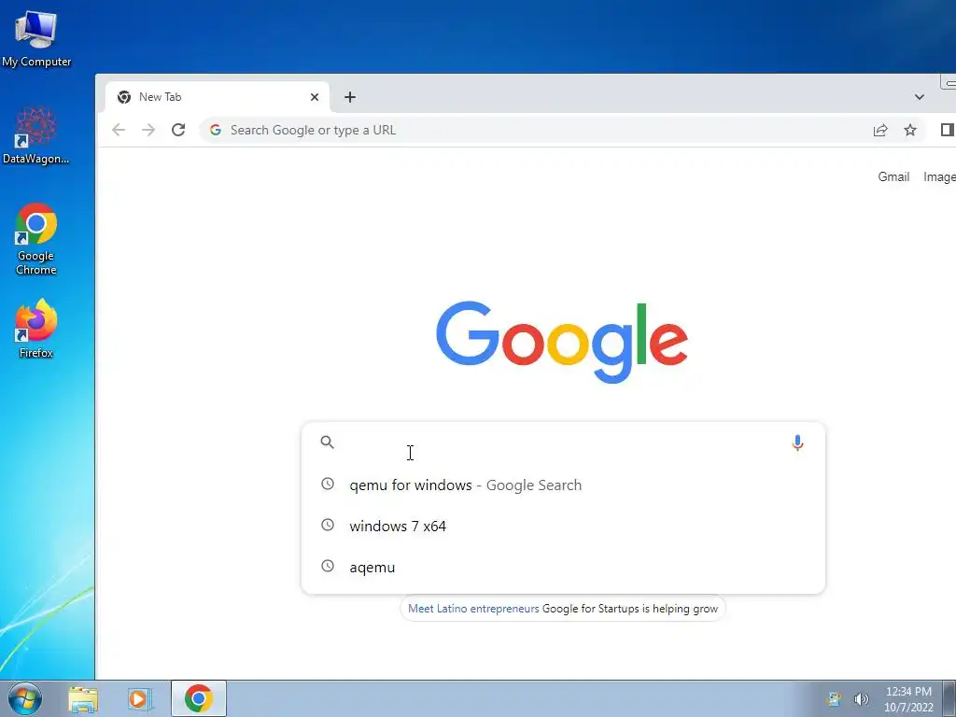Click the forward navigation arrow
This screenshot has height=717, width=956.
click(x=148, y=130)
